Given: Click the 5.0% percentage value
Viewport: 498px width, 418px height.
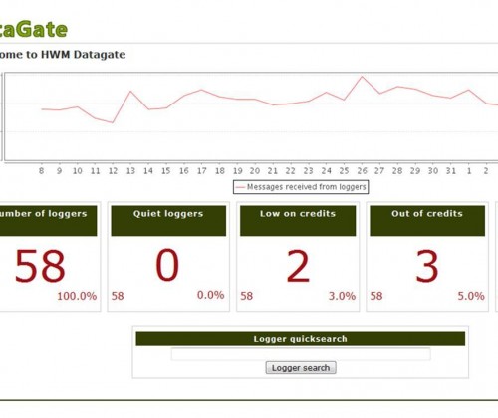Looking at the screenshot, I should [x=471, y=296].
